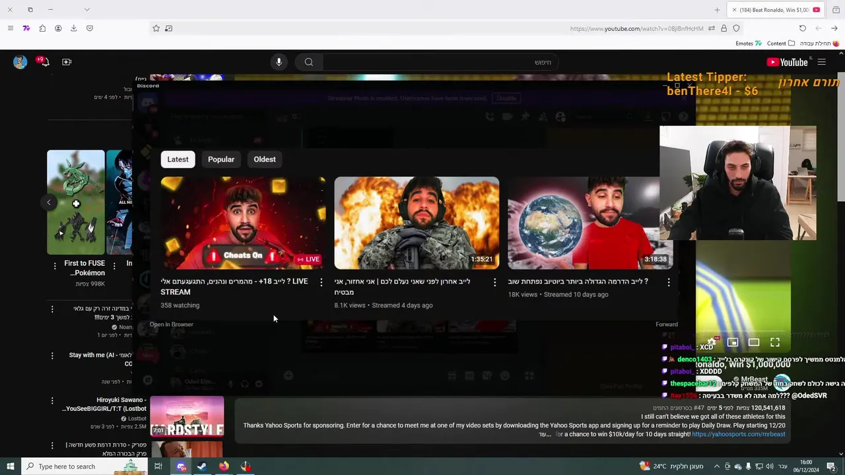Enter fullscreen on the video player

point(775,342)
